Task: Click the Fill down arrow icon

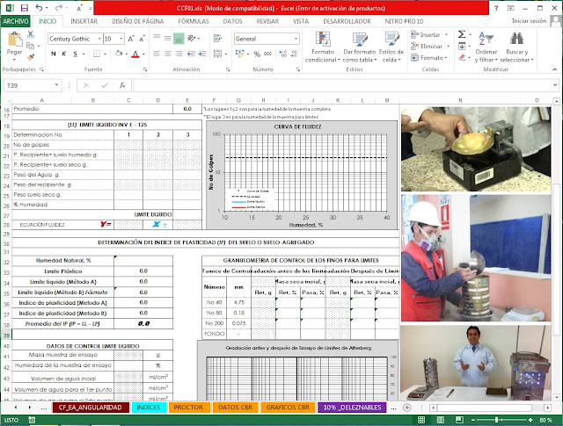Action: tap(462, 46)
